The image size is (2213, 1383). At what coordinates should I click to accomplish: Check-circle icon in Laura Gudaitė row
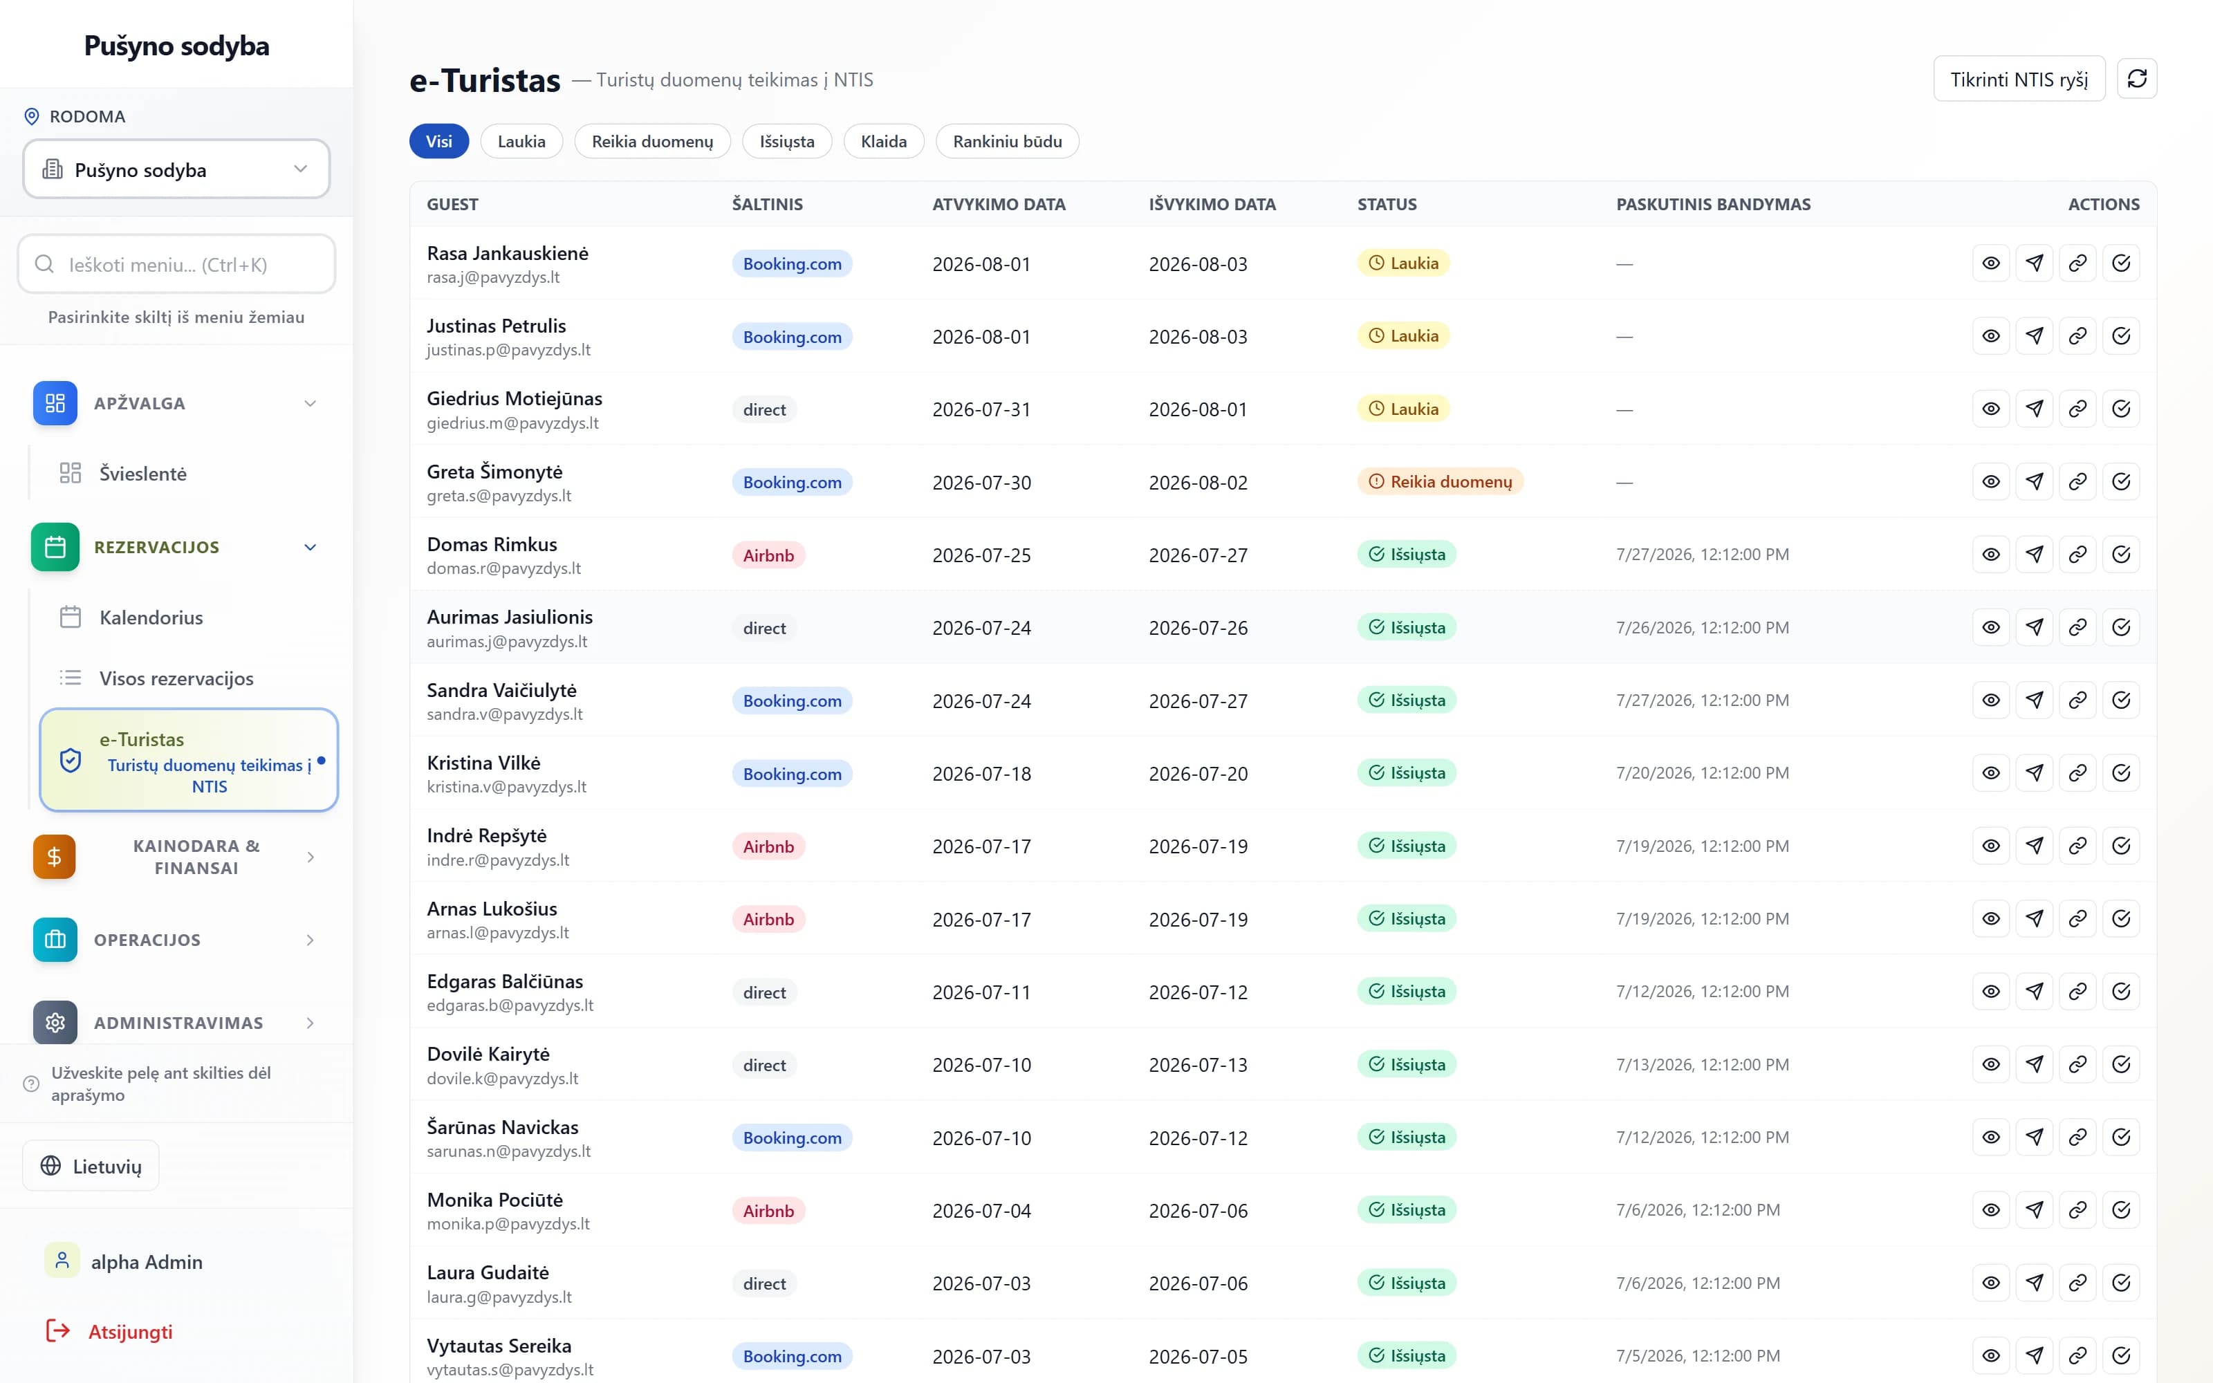tap(2120, 1282)
